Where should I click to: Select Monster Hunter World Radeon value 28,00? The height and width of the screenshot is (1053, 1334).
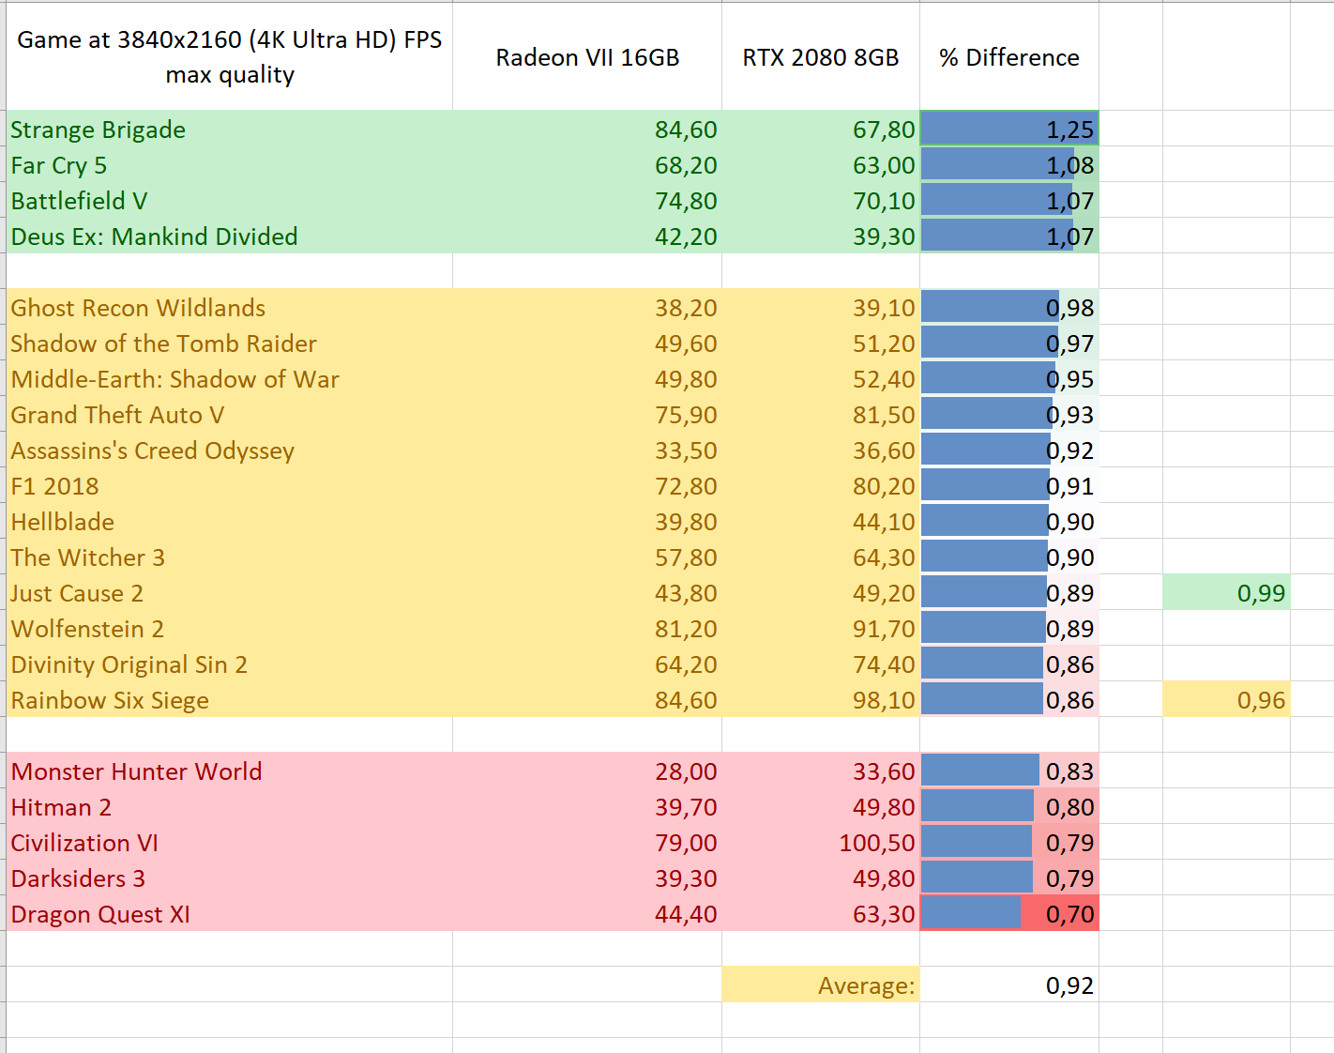[587, 771]
